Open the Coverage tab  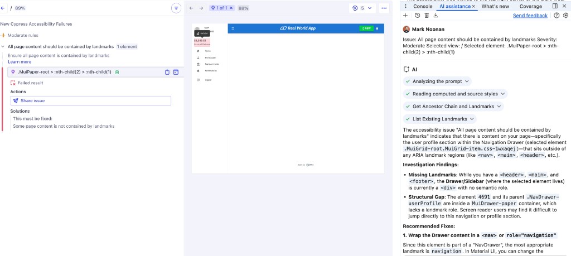[x=531, y=6]
